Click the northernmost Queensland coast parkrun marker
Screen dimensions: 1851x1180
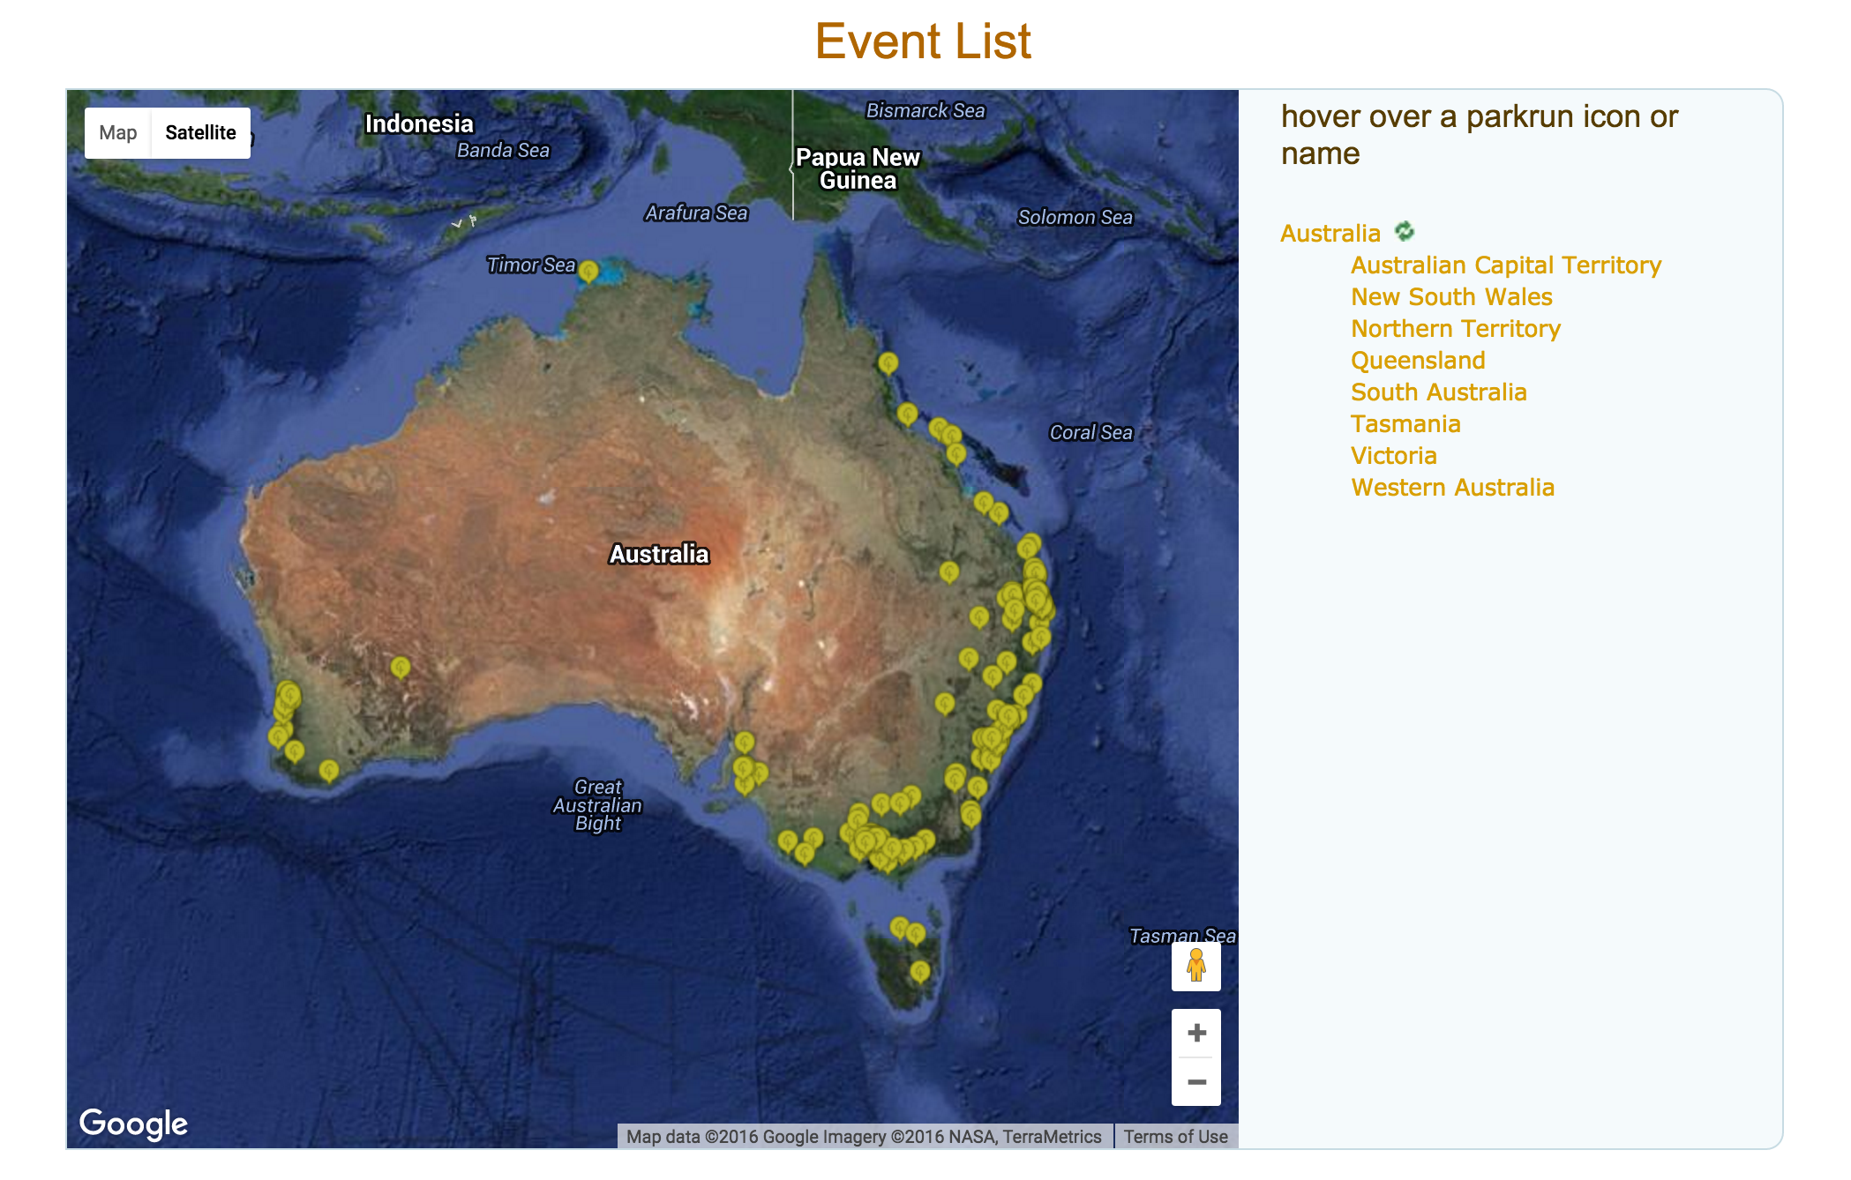(888, 362)
